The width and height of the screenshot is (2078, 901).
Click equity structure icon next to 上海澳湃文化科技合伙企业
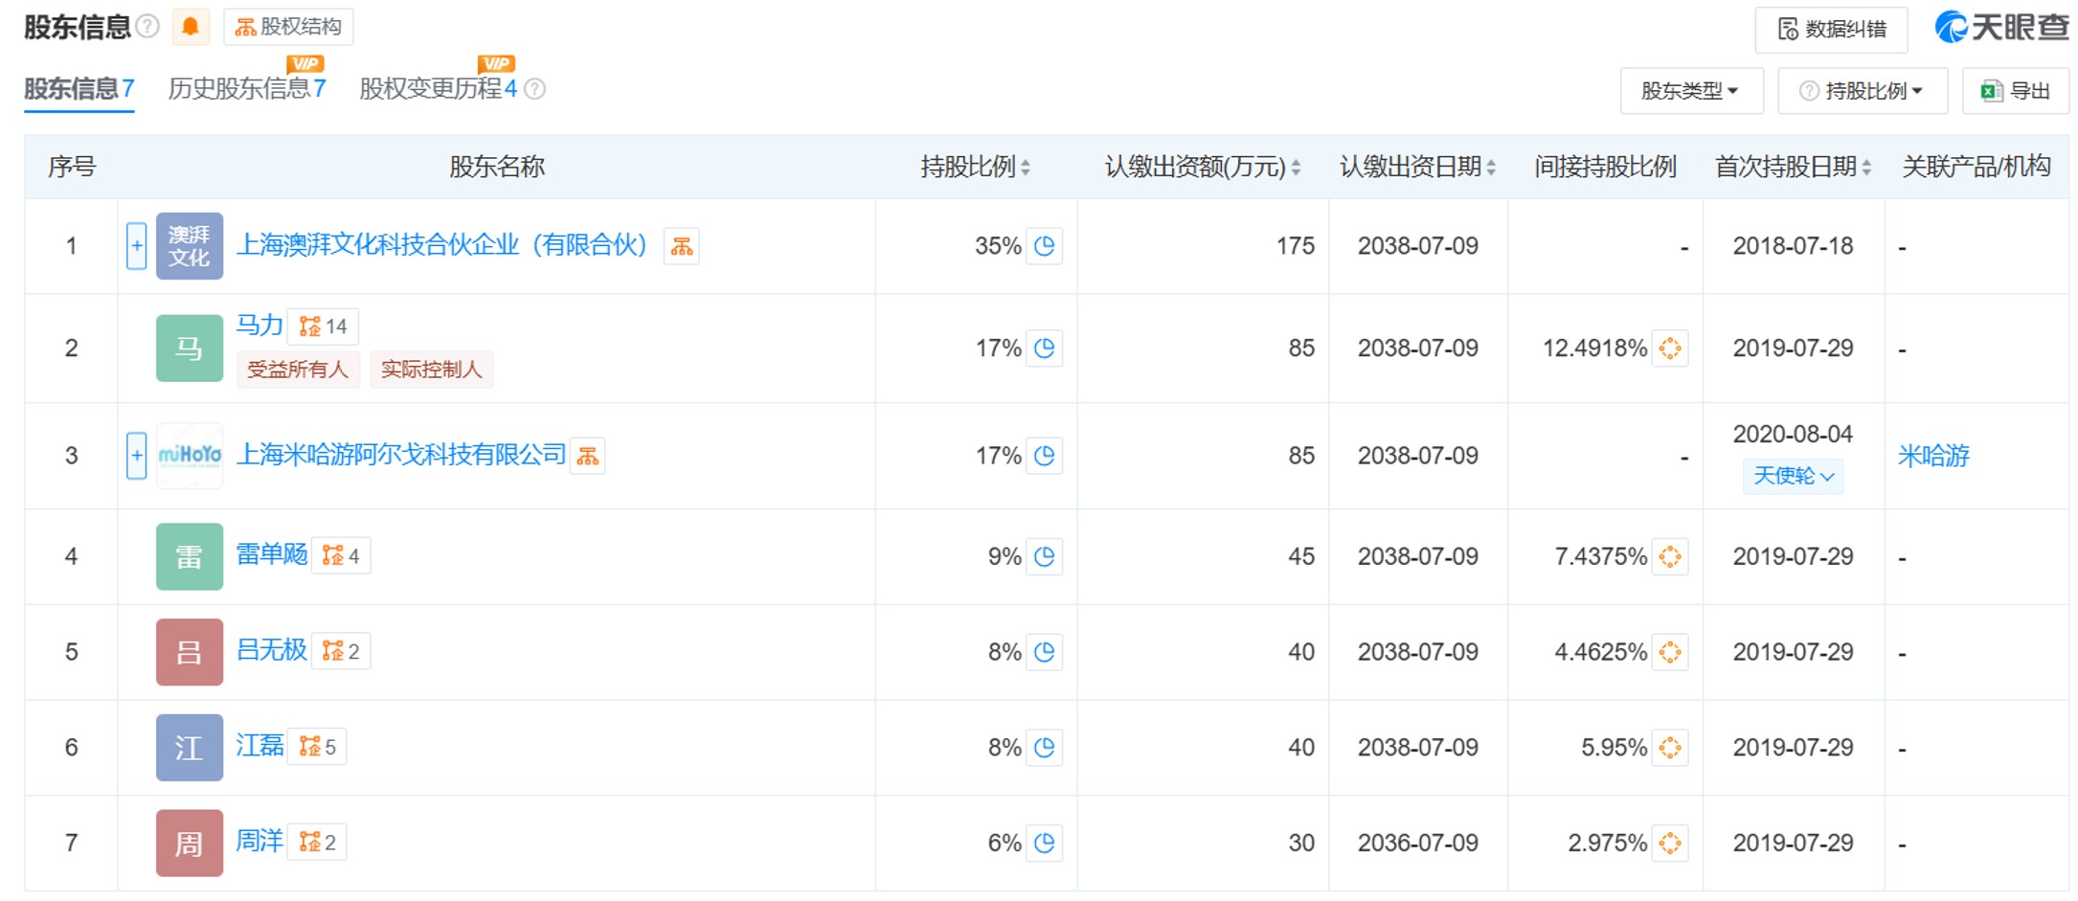coord(681,246)
